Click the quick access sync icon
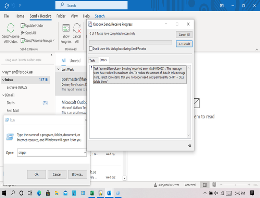The height and width of the screenshot is (198, 260). [x=7, y=6]
